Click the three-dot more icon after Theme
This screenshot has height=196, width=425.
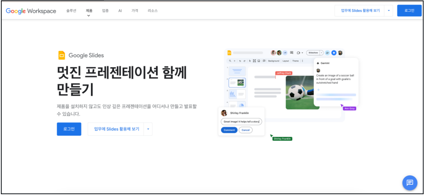point(302,61)
